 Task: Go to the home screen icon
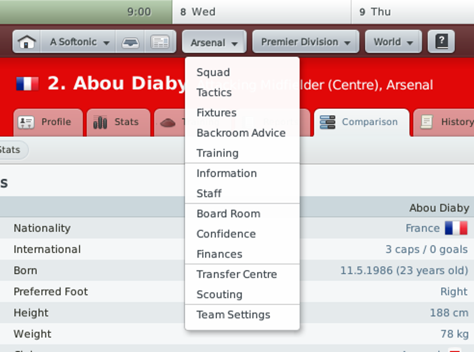coord(27,42)
